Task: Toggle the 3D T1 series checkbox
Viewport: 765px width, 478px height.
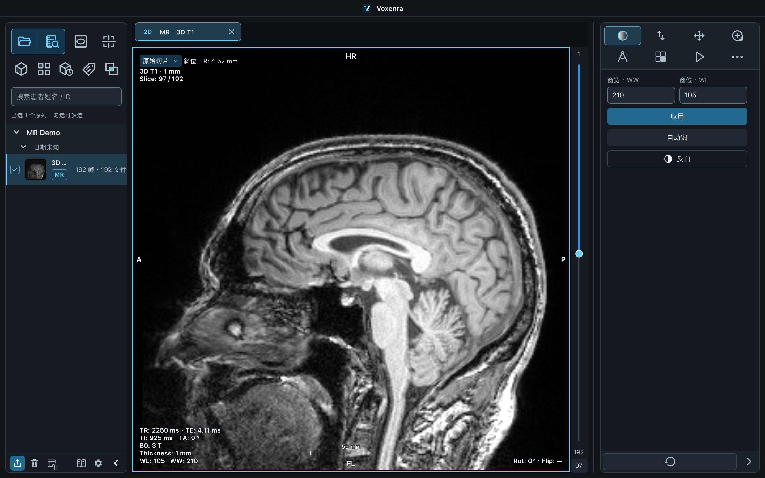Action: coord(15,169)
